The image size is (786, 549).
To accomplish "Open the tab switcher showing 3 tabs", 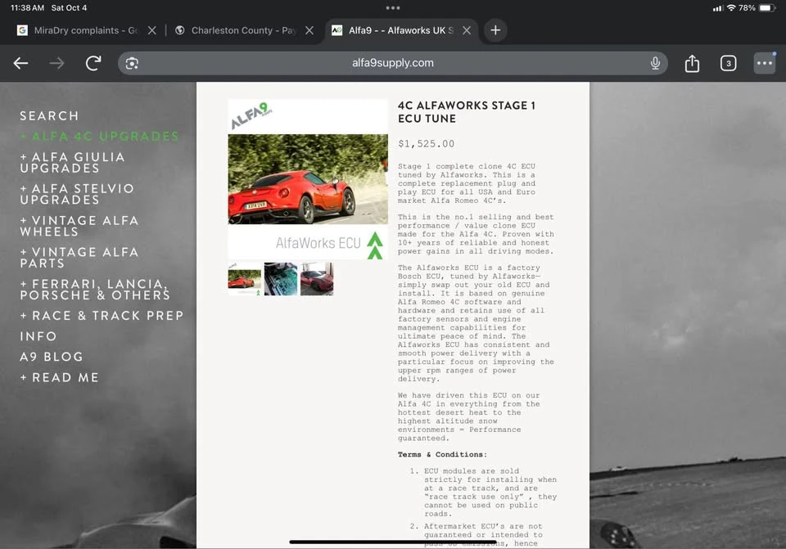I will click(728, 63).
